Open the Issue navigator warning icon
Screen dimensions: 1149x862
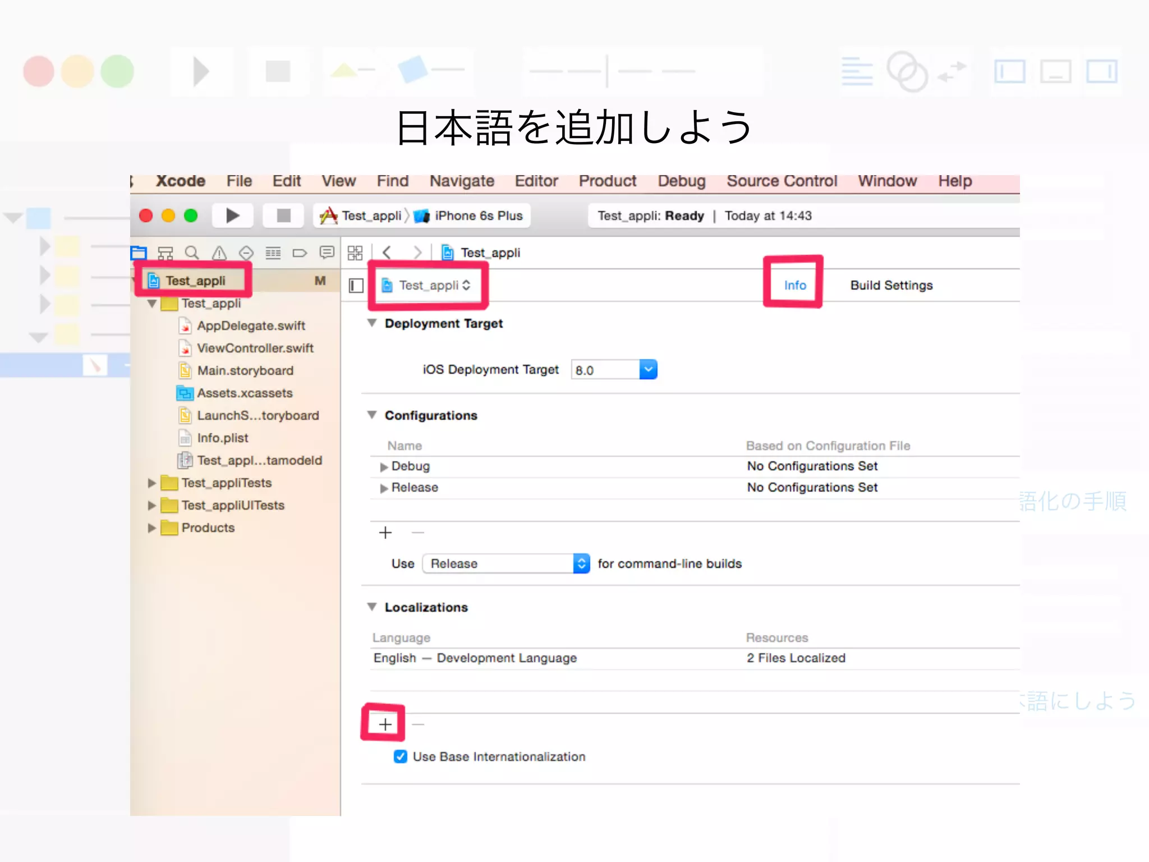coord(219,253)
